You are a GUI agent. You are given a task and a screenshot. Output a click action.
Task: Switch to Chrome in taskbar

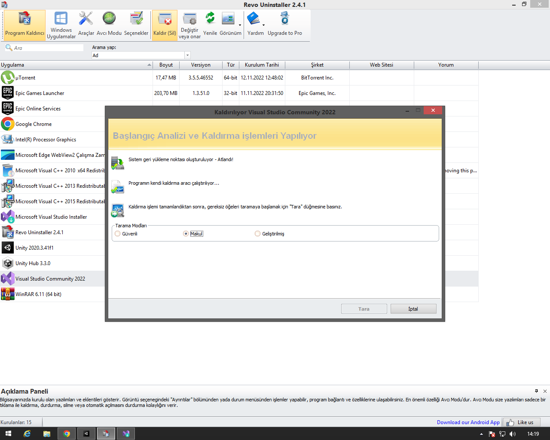click(x=67, y=434)
